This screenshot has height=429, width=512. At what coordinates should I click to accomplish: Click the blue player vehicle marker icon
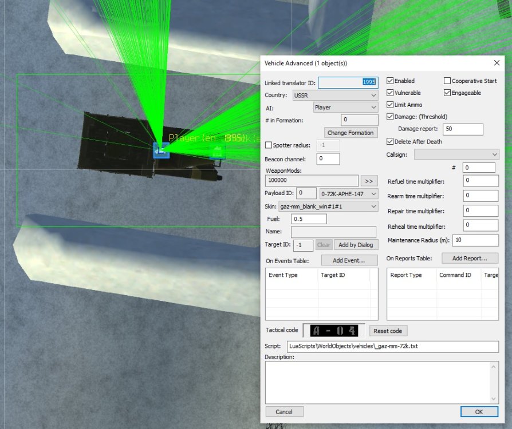click(162, 150)
